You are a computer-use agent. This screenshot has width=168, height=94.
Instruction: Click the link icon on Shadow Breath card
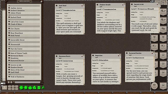[x=97, y=5]
